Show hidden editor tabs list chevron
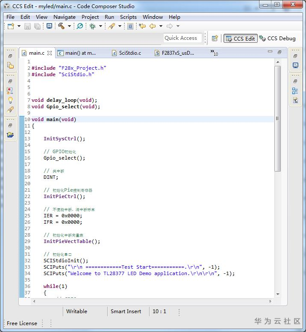This screenshot has height=332, width=306. tap(214, 53)
